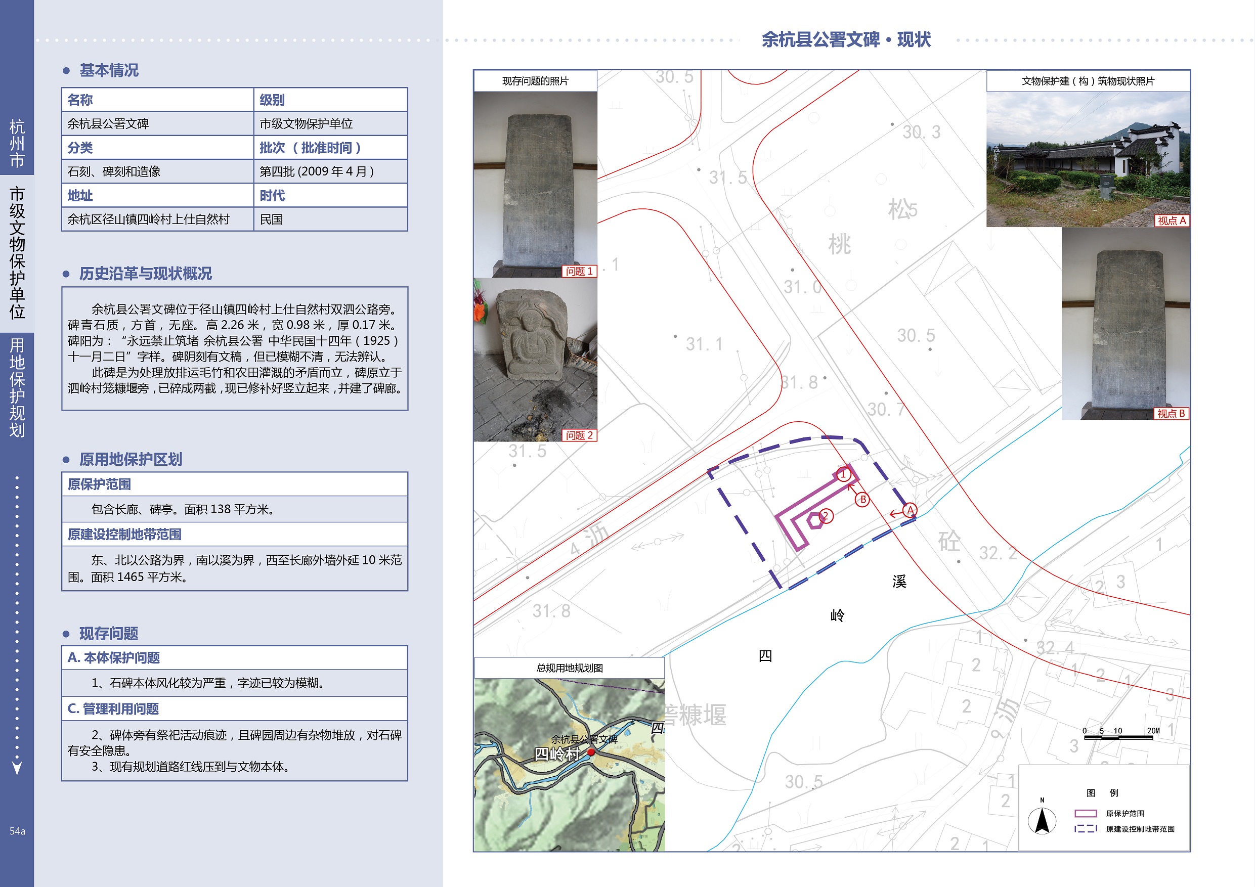Screen dimensions: 1255x887
Task: Click the 溪 character on the map
Action: 899,582
